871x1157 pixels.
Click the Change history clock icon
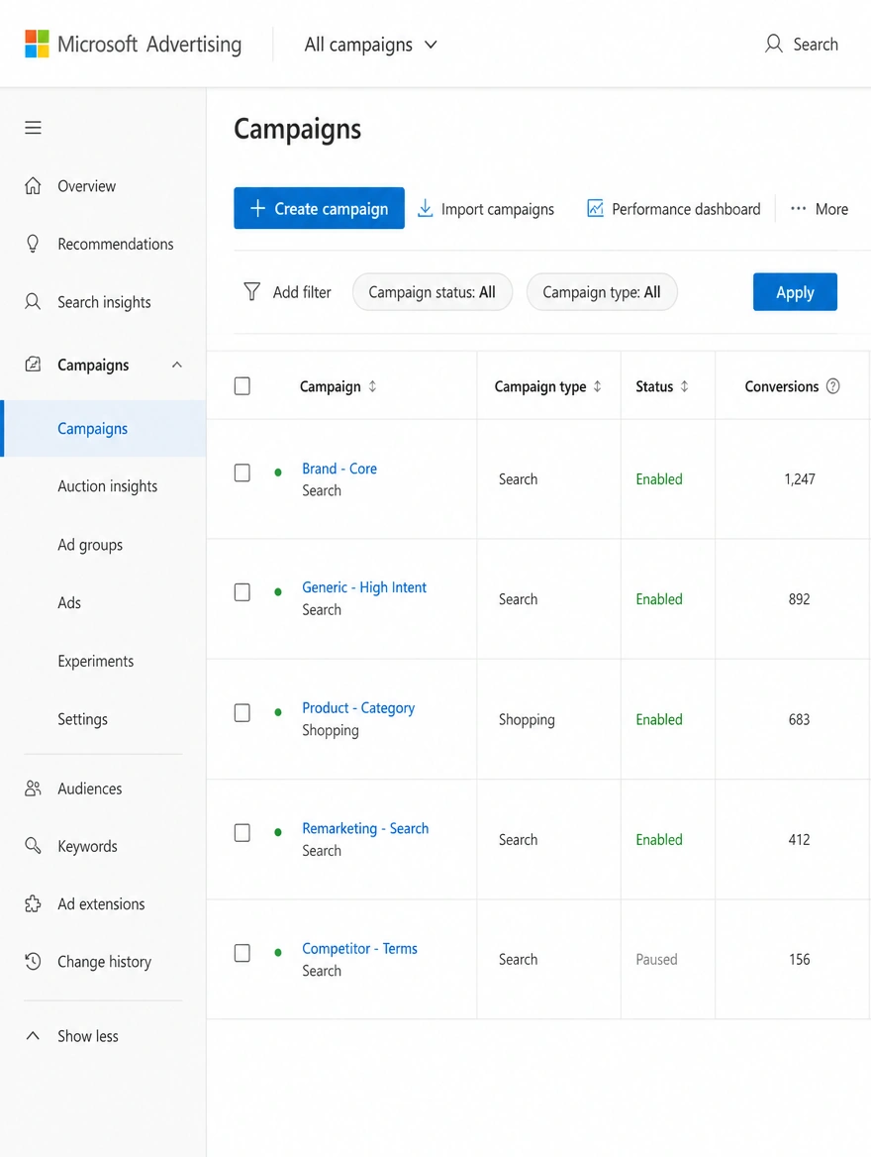pos(34,962)
